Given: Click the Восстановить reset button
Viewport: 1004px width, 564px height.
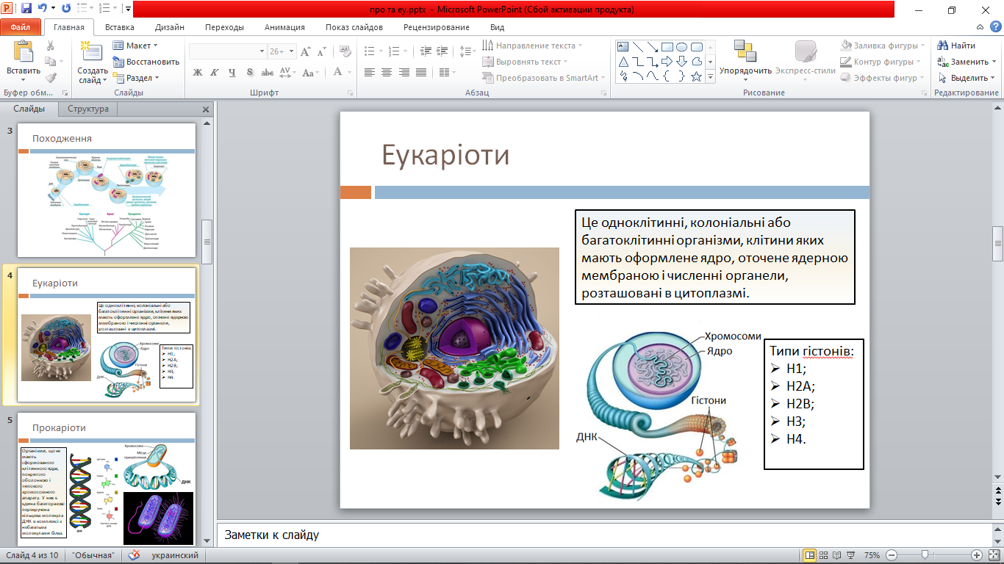Looking at the screenshot, I should 146,62.
